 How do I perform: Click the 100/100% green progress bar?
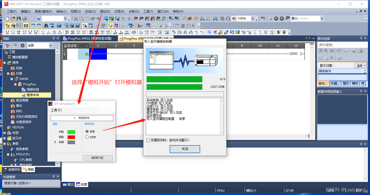point(174,87)
